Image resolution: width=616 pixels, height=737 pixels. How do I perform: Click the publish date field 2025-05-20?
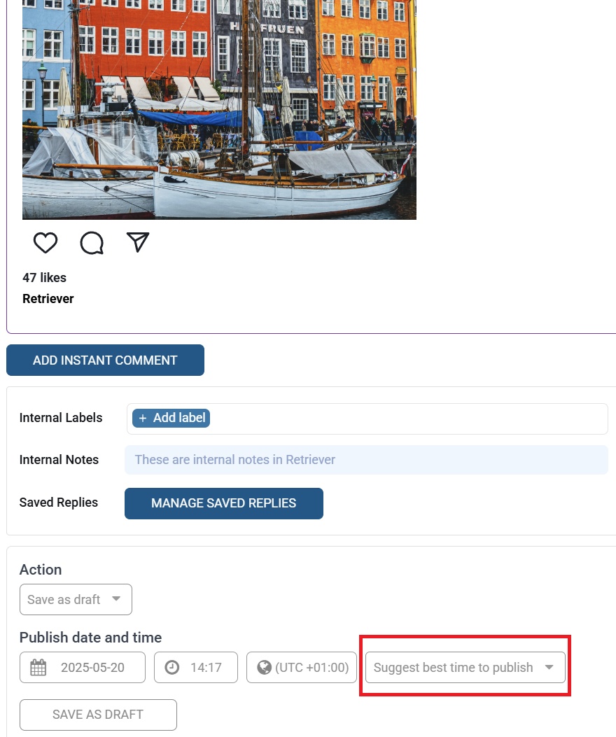click(x=83, y=668)
